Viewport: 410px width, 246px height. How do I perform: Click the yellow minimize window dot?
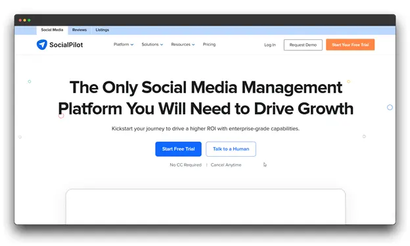pos(24,20)
